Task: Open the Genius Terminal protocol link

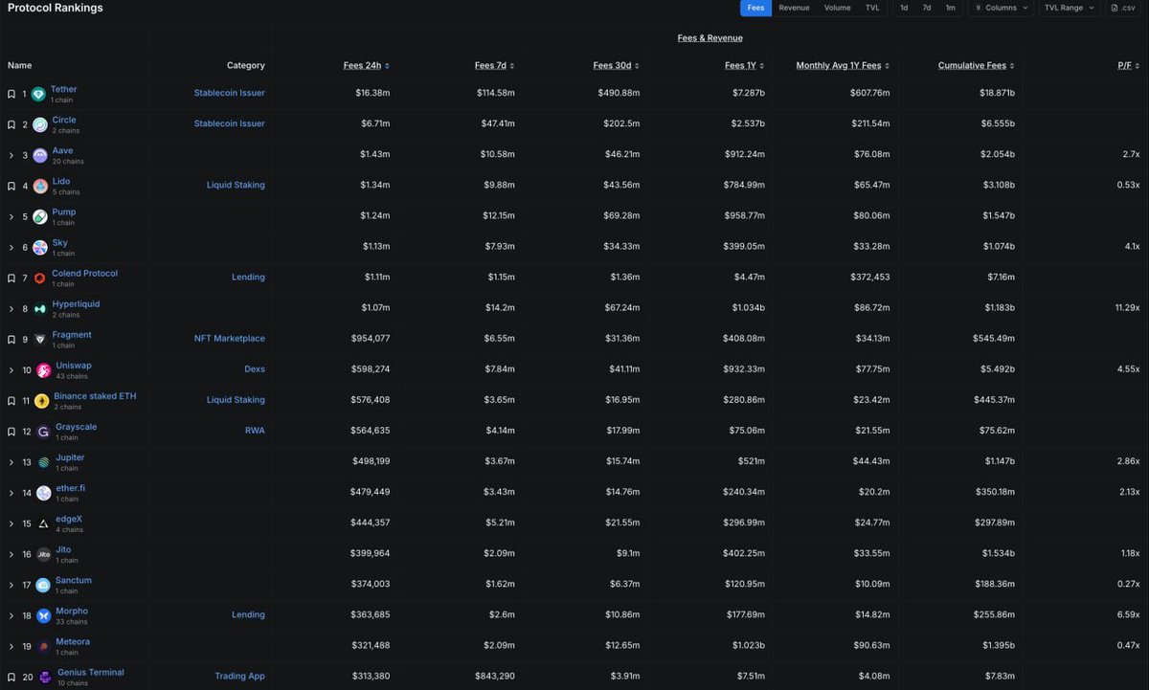Action: tap(91, 673)
